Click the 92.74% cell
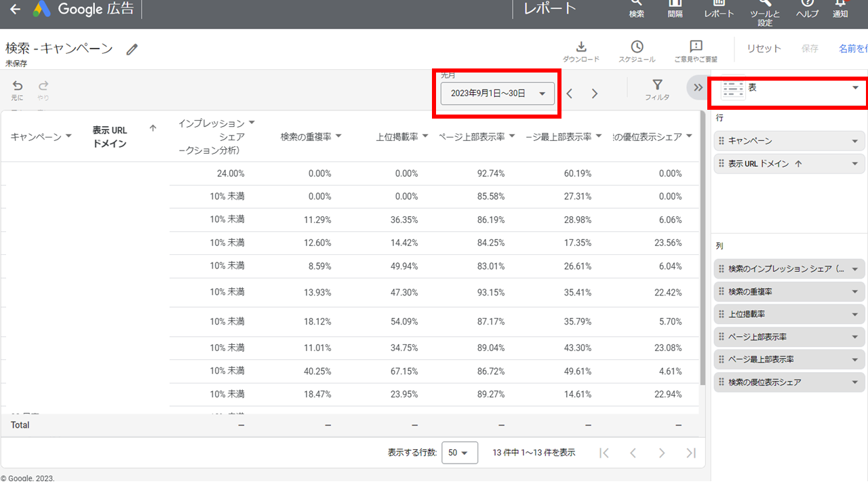This screenshot has width=868, height=488. coord(491,174)
